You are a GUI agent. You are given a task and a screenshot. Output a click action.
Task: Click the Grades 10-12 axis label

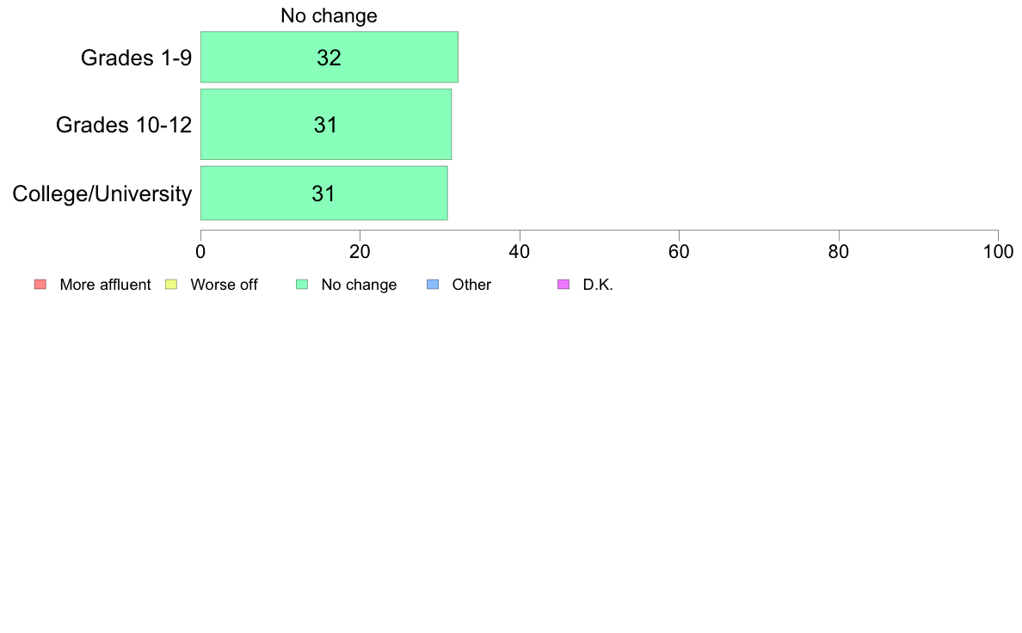(124, 125)
